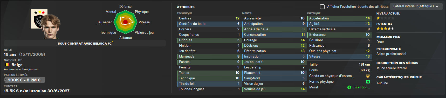Viewport: 446px width, 98px height.
Task: Click the chevron arrow on role dropdown
Action: pos(437,6)
